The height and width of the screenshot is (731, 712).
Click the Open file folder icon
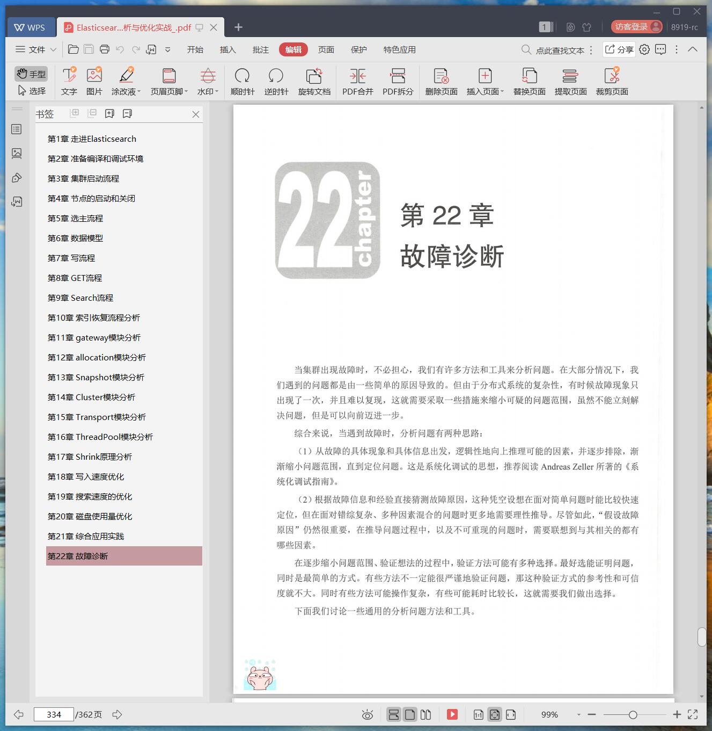pos(74,49)
